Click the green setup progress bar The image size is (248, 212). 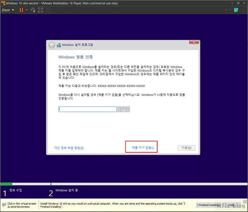click(x=7, y=184)
